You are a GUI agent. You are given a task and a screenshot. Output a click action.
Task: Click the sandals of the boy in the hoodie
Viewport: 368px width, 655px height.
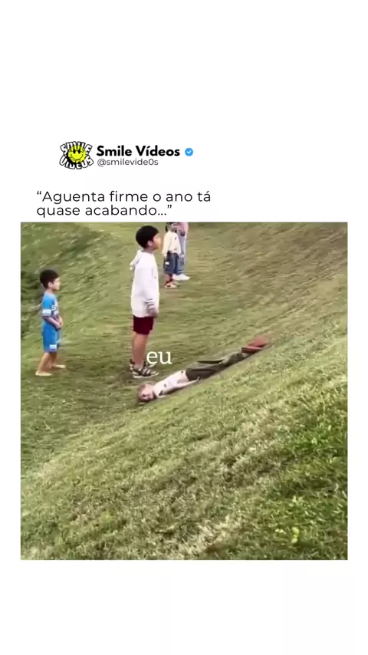tap(142, 369)
